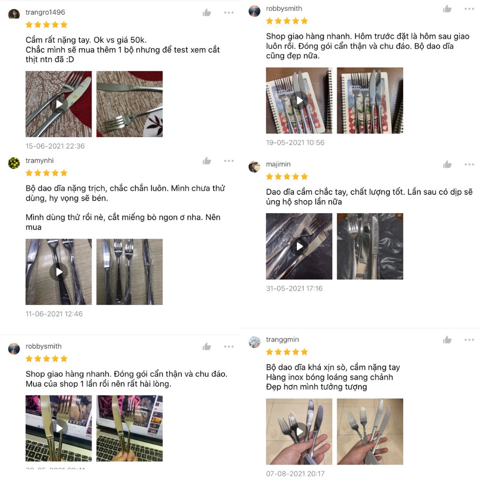Click trangro1496's profile avatar
The height and width of the screenshot is (481, 481).
pyautogui.click(x=14, y=14)
